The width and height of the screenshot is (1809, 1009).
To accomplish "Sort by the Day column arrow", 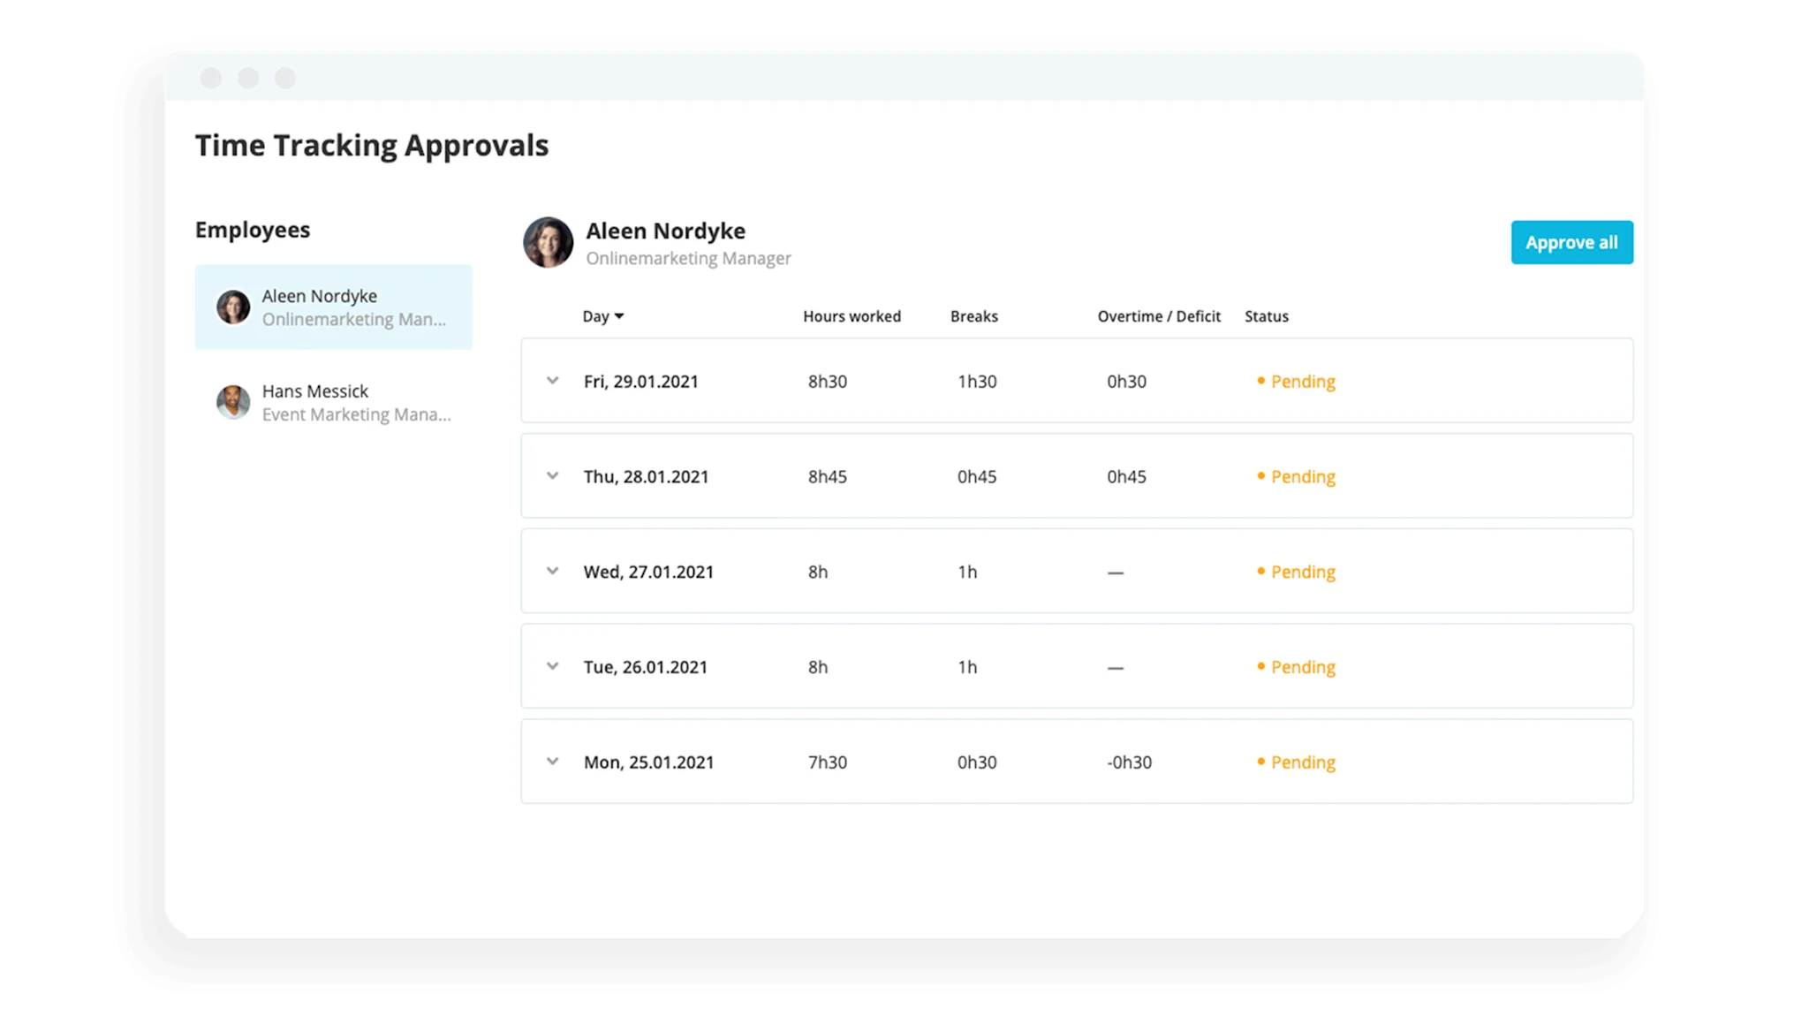I will (618, 316).
